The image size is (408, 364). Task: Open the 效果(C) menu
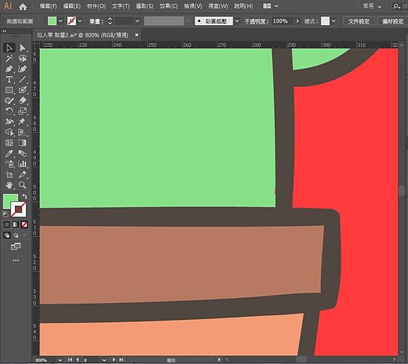coord(168,6)
